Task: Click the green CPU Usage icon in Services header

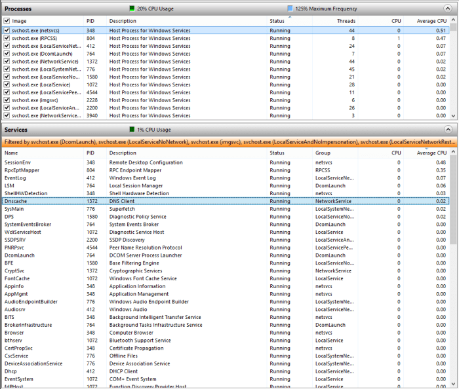Action: tap(132, 130)
